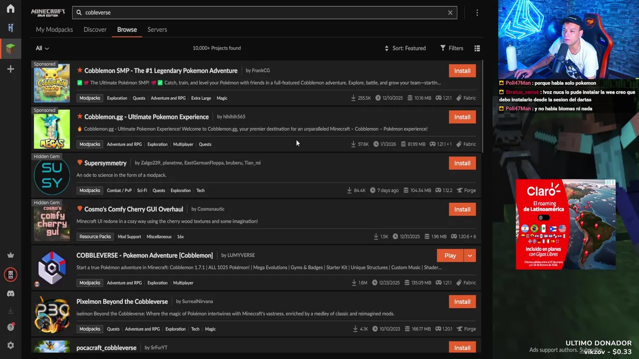
Task: Open author SurrealNirvana profile link
Action: click(x=198, y=302)
